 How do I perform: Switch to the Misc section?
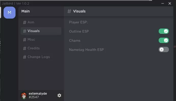[41, 40]
